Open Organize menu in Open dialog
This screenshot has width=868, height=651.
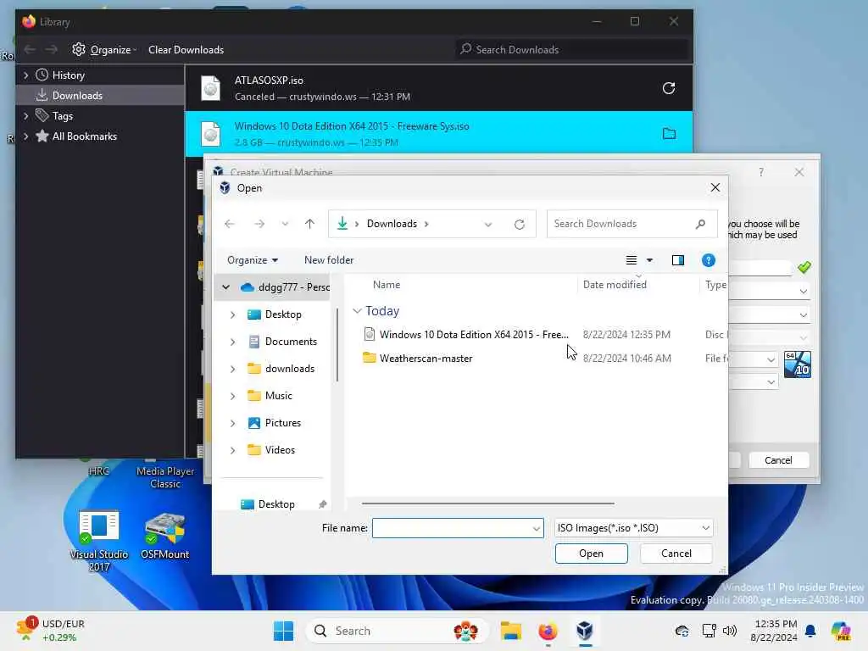(x=253, y=260)
